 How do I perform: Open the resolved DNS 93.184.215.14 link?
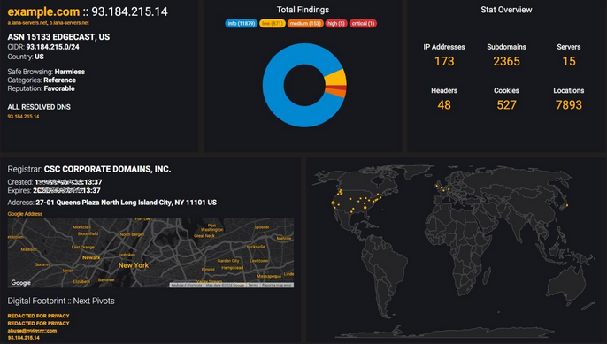[x=23, y=117]
